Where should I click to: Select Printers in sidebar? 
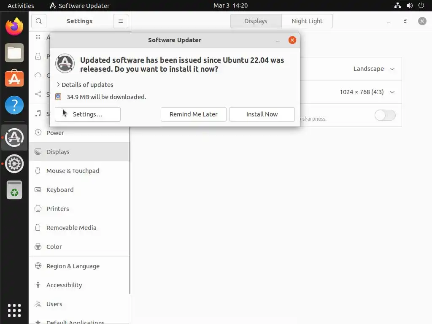79,209
